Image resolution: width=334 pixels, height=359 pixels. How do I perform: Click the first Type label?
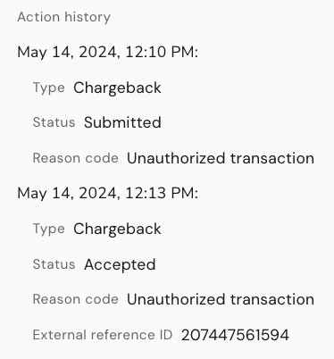[x=49, y=88]
